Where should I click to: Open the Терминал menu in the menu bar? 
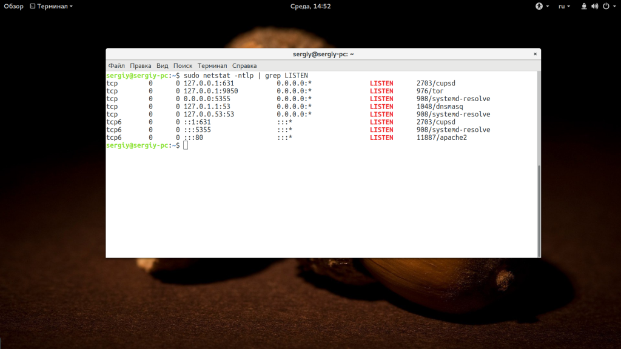click(212, 65)
